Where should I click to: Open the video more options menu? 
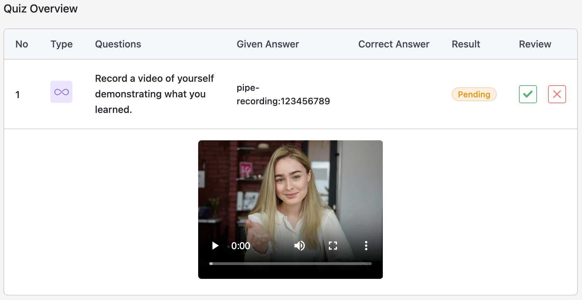tap(366, 246)
